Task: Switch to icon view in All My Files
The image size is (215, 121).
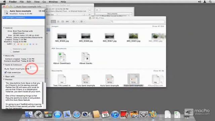Action: pyautogui.click(x=53, y=22)
